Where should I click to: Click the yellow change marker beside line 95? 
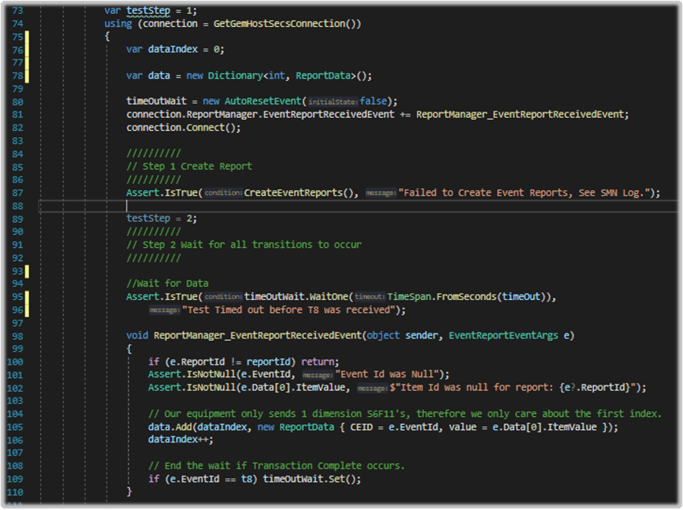25,296
